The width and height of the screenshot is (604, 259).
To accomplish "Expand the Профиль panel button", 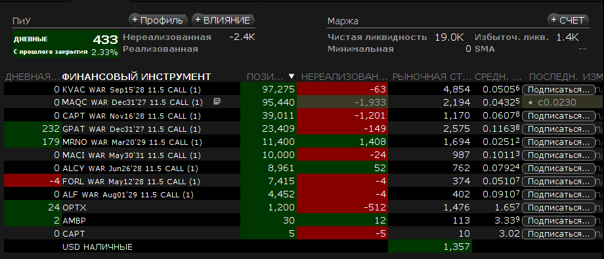I will coord(158,20).
